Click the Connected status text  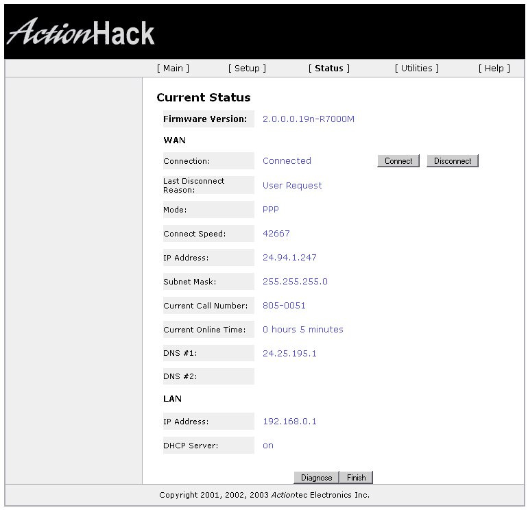point(287,161)
